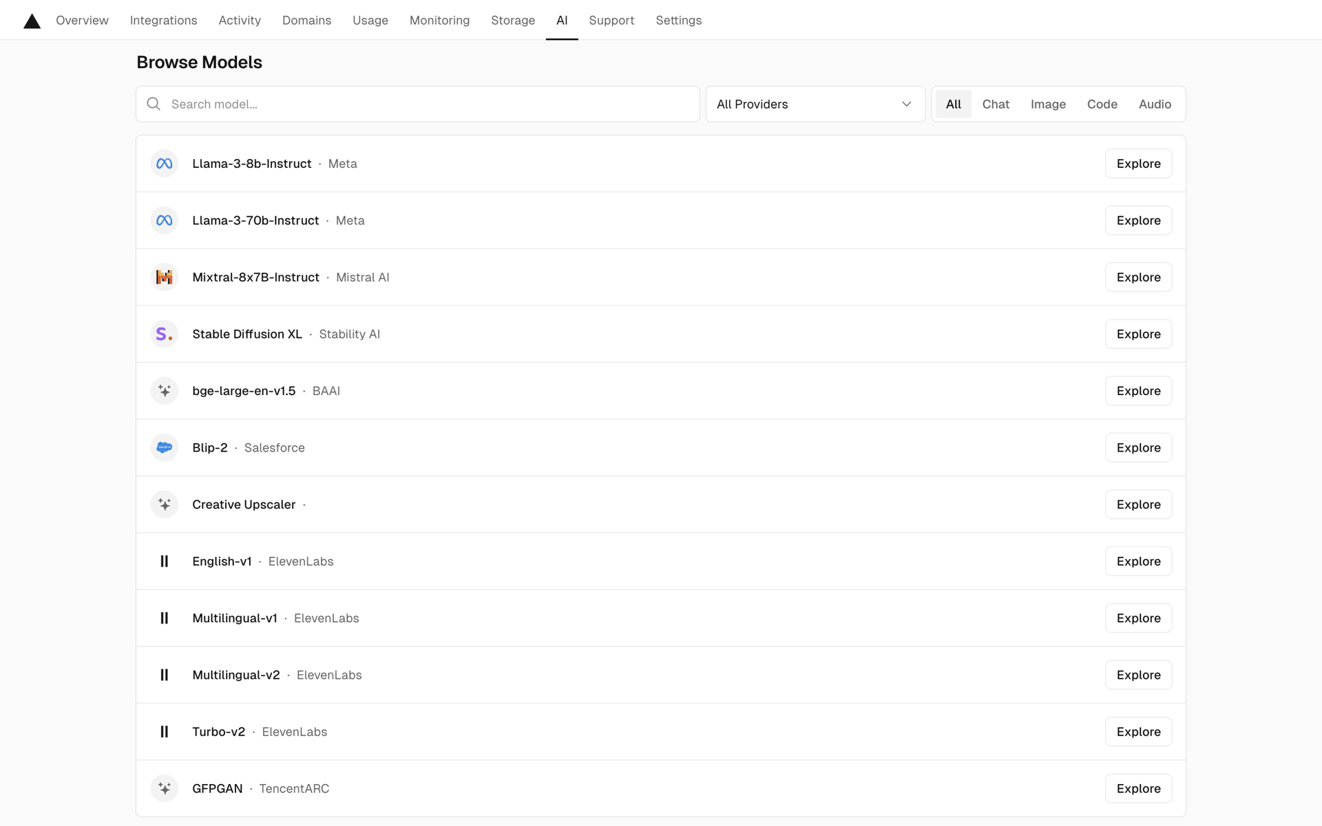Viewport: 1322px width, 826px height.
Task: Click the Vercel triangle logo
Action: point(32,21)
